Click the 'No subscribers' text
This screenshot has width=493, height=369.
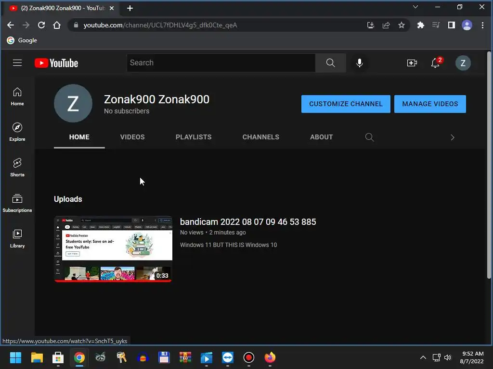(127, 111)
